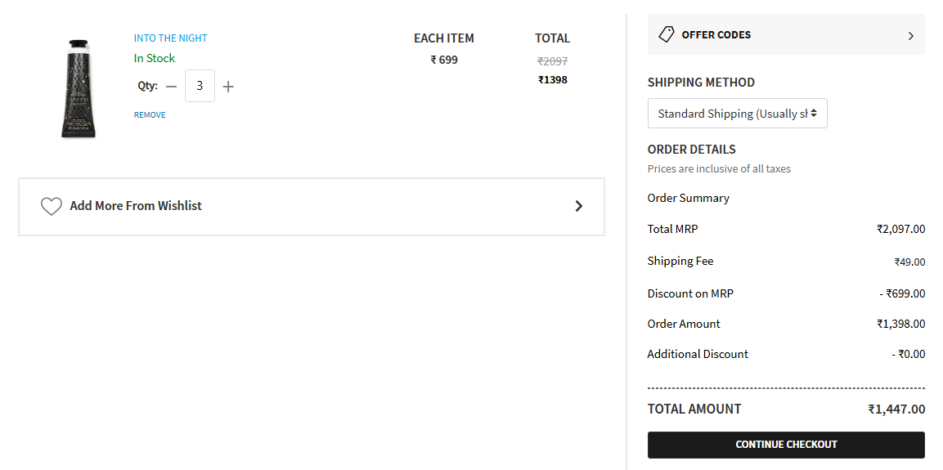Decrease quantity with the minus icon
943x470 pixels.
pyautogui.click(x=172, y=87)
